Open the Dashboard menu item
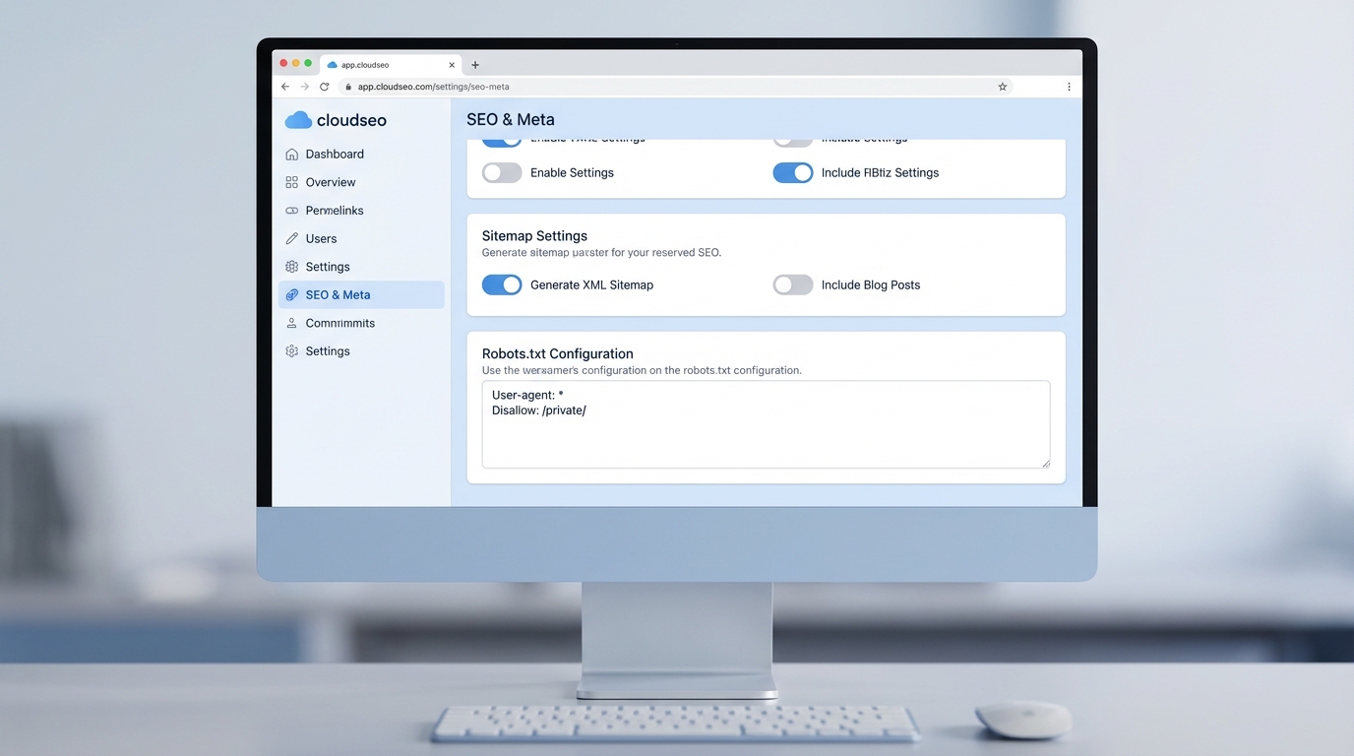 tap(335, 155)
